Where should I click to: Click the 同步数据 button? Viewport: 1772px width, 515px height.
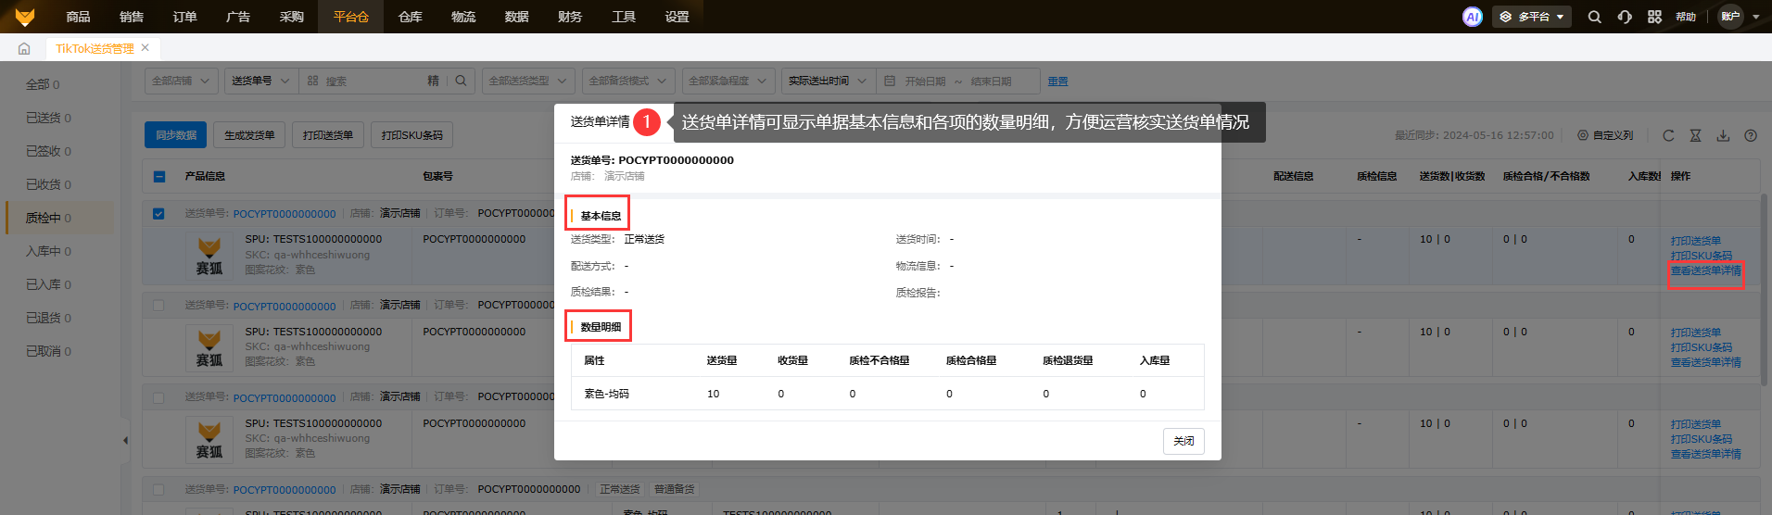[x=175, y=135]
